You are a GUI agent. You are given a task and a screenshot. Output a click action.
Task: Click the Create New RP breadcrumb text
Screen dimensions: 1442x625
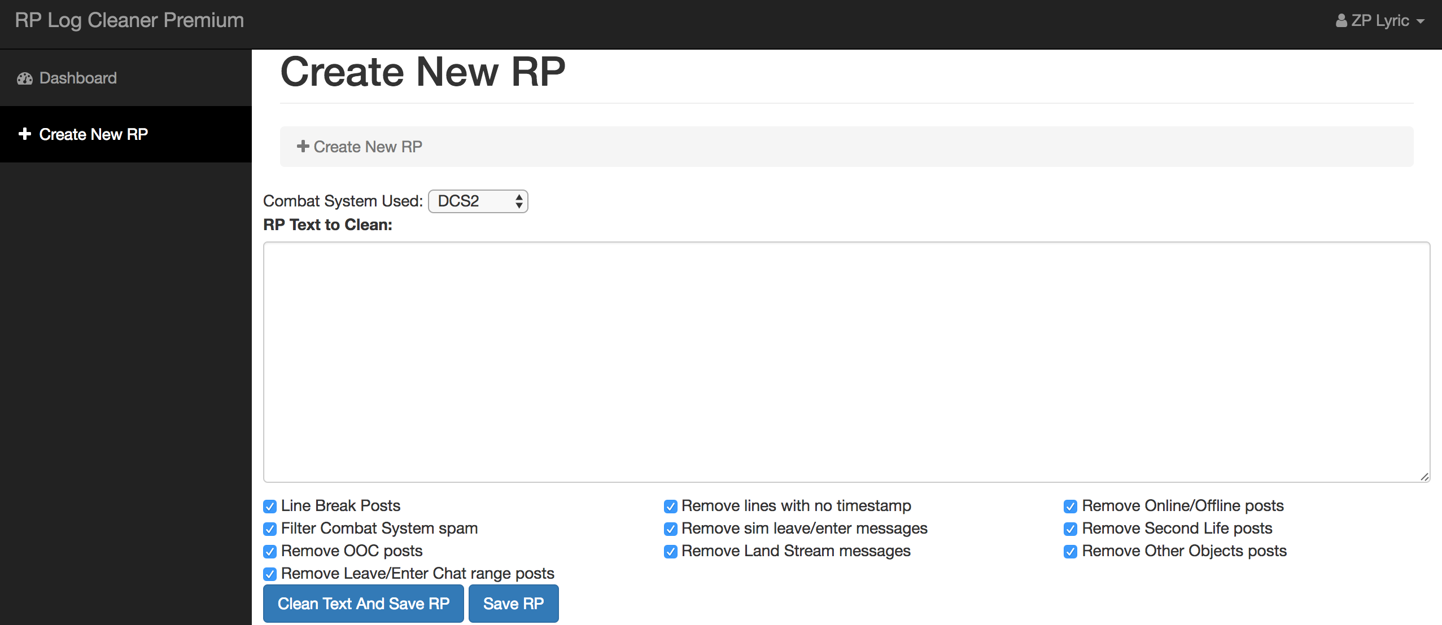click(368, 147)
